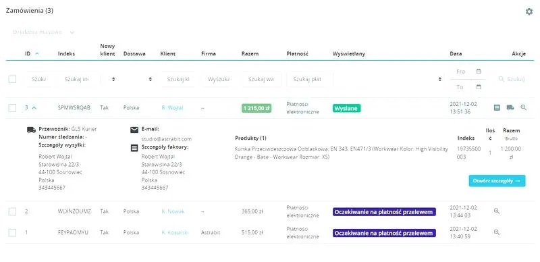Screen dimensions: 540x262
Task: Tick checkbox for order SPMWSRQAB
Action: [x=12, y=108]
